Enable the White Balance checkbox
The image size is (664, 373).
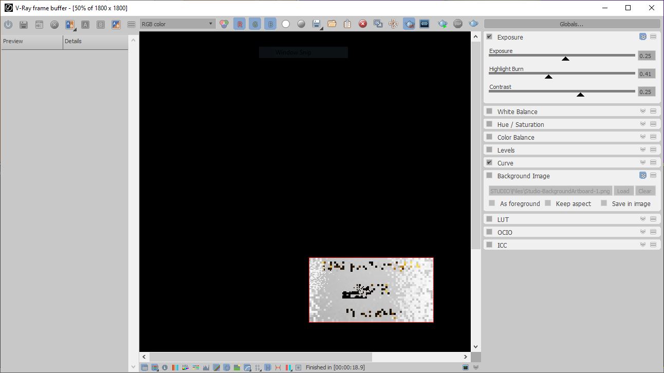(489, 111)
